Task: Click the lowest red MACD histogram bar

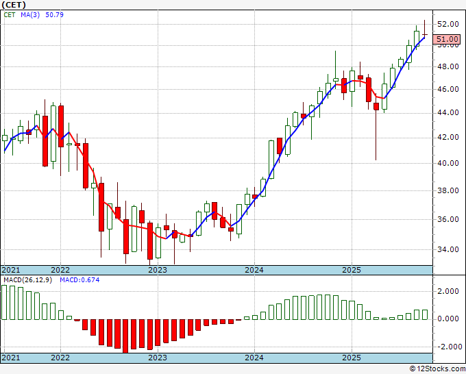Action: coord(125,336)
